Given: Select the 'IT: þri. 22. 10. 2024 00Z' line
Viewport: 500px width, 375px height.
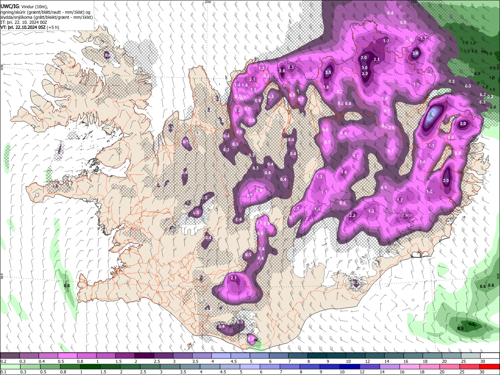Looking at the screenshot, I should [x=24, y=22].
